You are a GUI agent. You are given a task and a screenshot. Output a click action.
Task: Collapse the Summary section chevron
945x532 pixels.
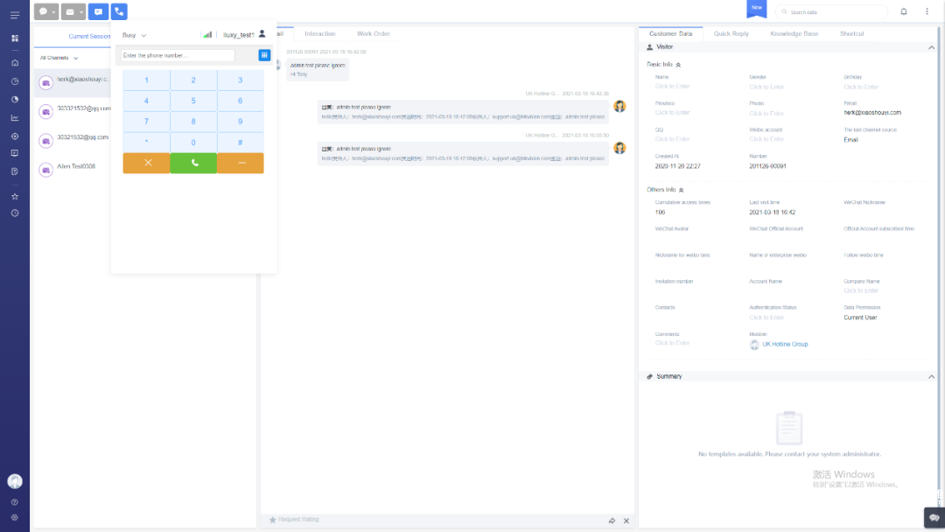[x=931, y=376]
